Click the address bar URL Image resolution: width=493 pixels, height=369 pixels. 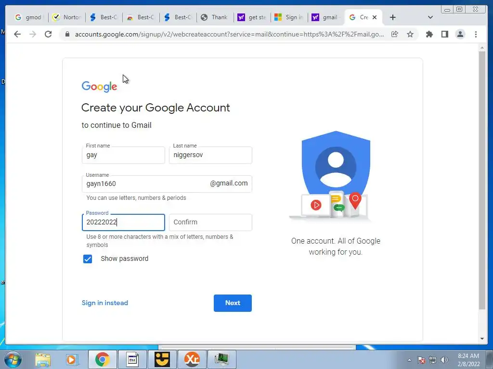point(229,34)
